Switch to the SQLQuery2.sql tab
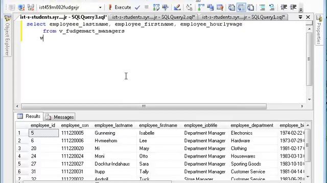The height and width of the screenshot is (183, 327). 153,17
